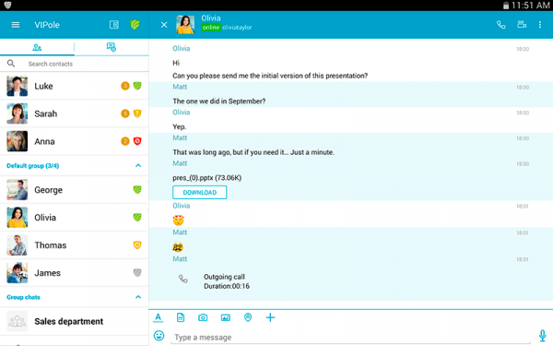Share location with the pin icon
The height and width of the screenshot is (346, 553).
click(x=248, y=317)
